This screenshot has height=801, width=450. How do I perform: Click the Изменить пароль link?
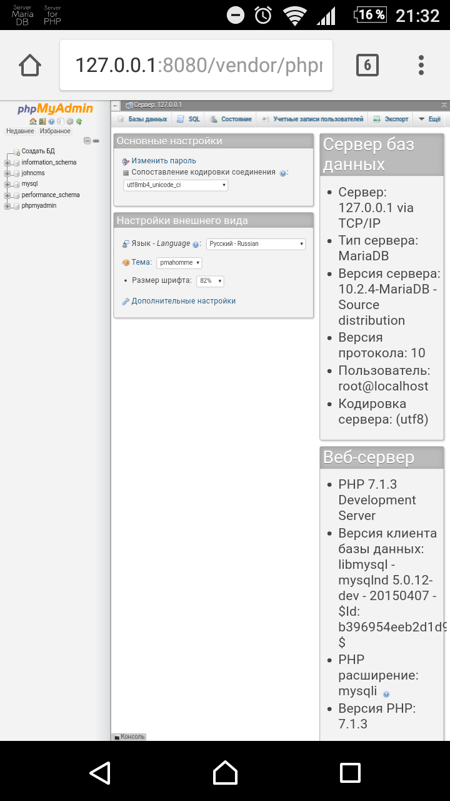[x=163, y=161]
